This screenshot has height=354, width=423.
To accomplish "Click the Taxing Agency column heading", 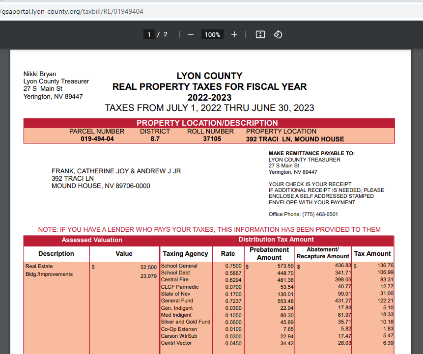I will coord(185,254).
